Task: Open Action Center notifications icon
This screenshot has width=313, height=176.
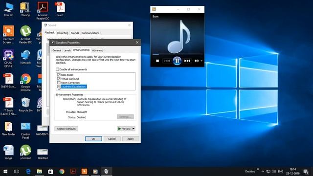Action: coord(306,172)
